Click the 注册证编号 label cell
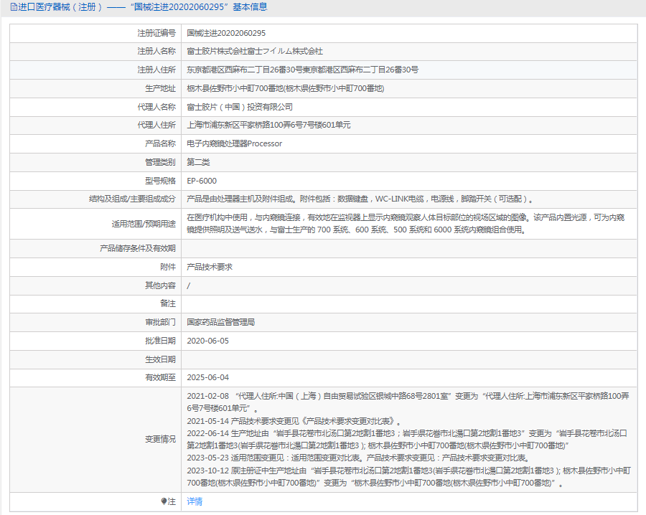Image resolution: width=646 pixels, height=515 pixels. tap(95, 33)
